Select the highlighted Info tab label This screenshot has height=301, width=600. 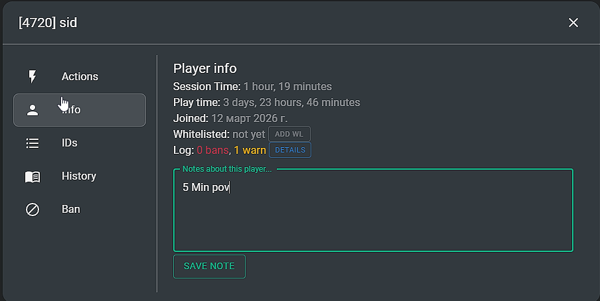tap(71, 110)
